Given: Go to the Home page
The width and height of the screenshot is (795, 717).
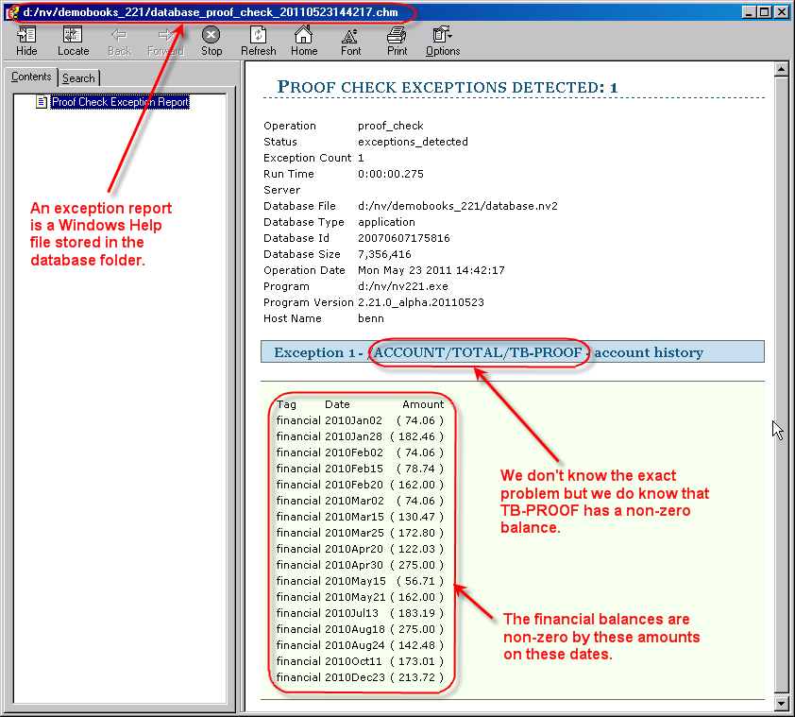Looking at the screenshot, I should tap(304, 41).
